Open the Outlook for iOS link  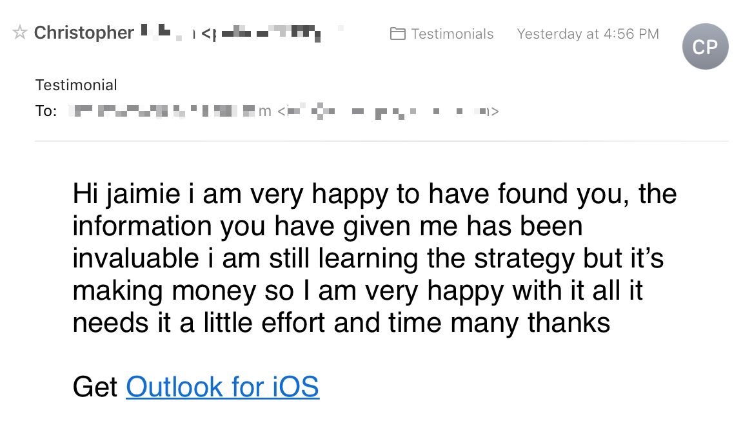[223, 387]
